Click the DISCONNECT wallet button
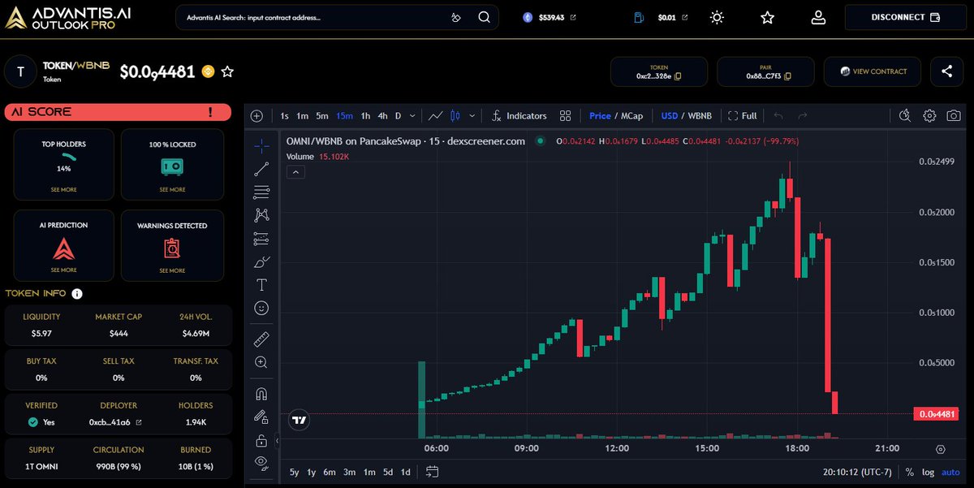Image resolution: width=974 pixels, height=488 pixels. 905,17
